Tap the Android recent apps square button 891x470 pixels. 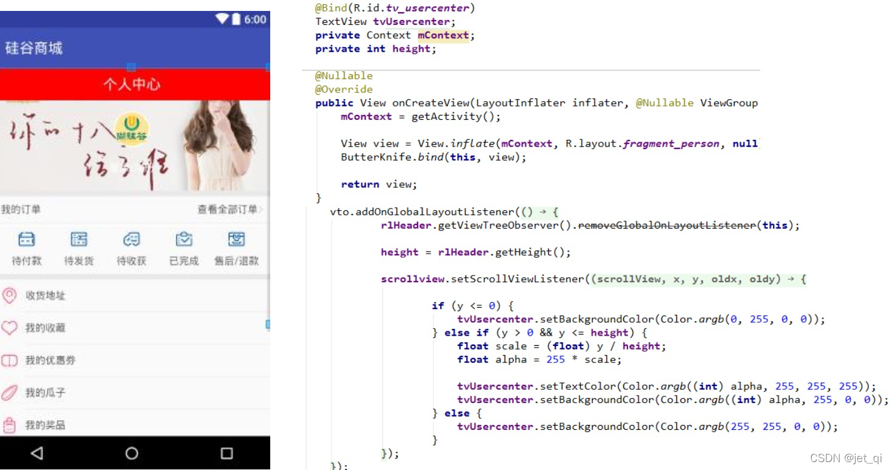[x=227, y=453]
